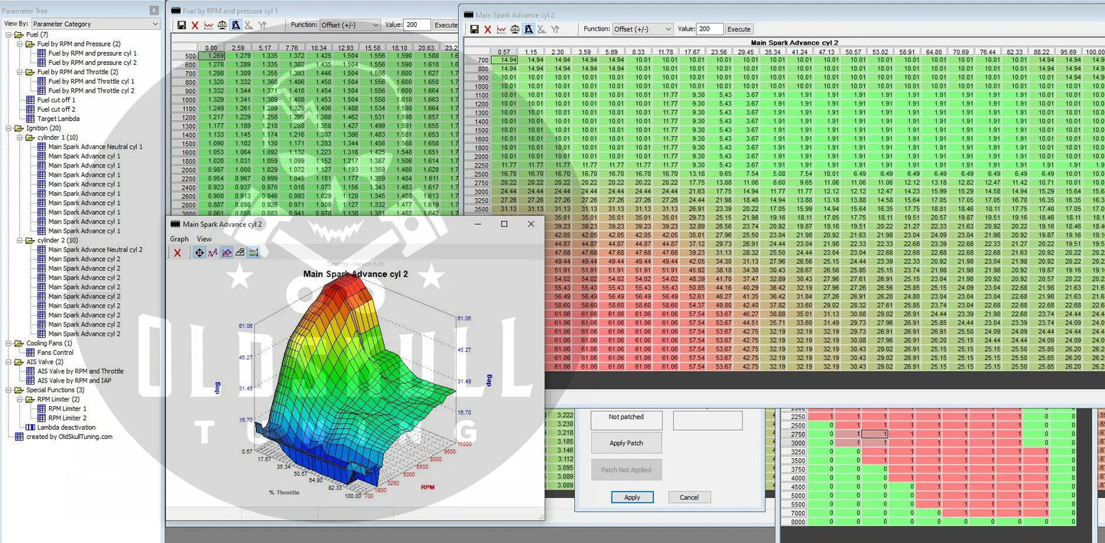1105x543 pixels.
Task: Click the Apply Patch button
Action: 626,443
